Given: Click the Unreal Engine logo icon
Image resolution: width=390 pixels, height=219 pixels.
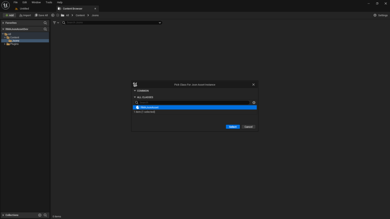Looking at the screenshot, I should [x=5, y=5].
